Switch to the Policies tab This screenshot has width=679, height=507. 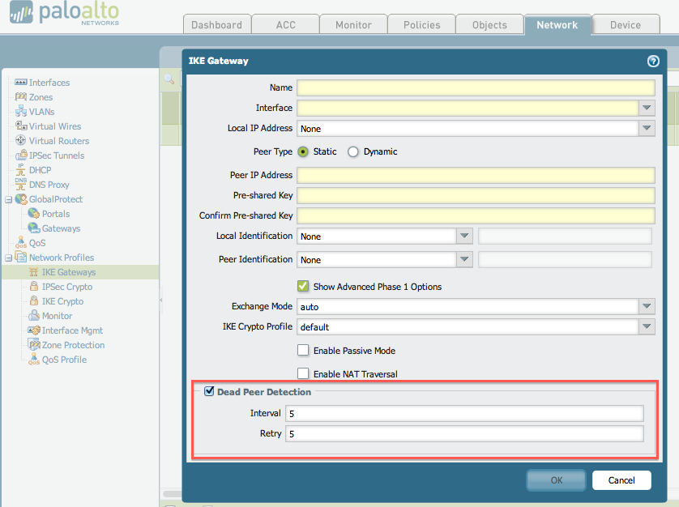[421, 25]
